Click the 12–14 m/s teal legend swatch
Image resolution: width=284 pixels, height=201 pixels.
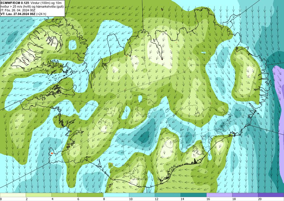tap(168, 195)
